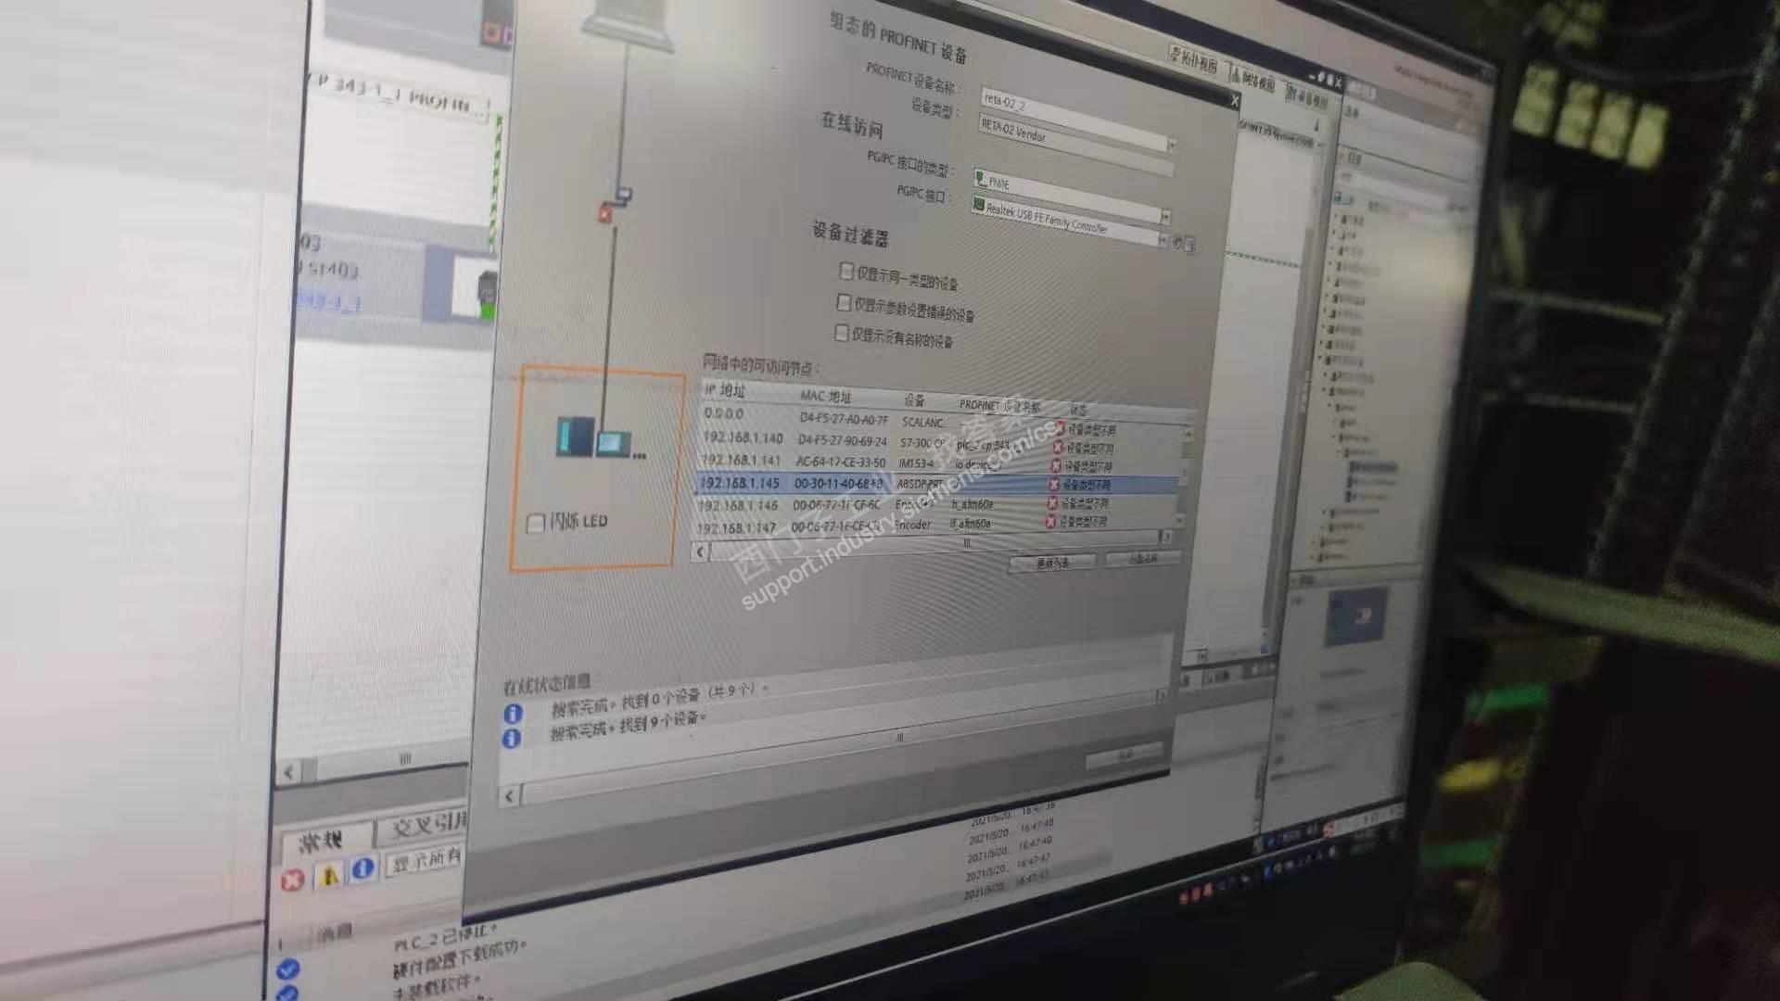Click the yellow warning filter icon
This screenshot has width=1780, height=1001.
tap(328, 875)
